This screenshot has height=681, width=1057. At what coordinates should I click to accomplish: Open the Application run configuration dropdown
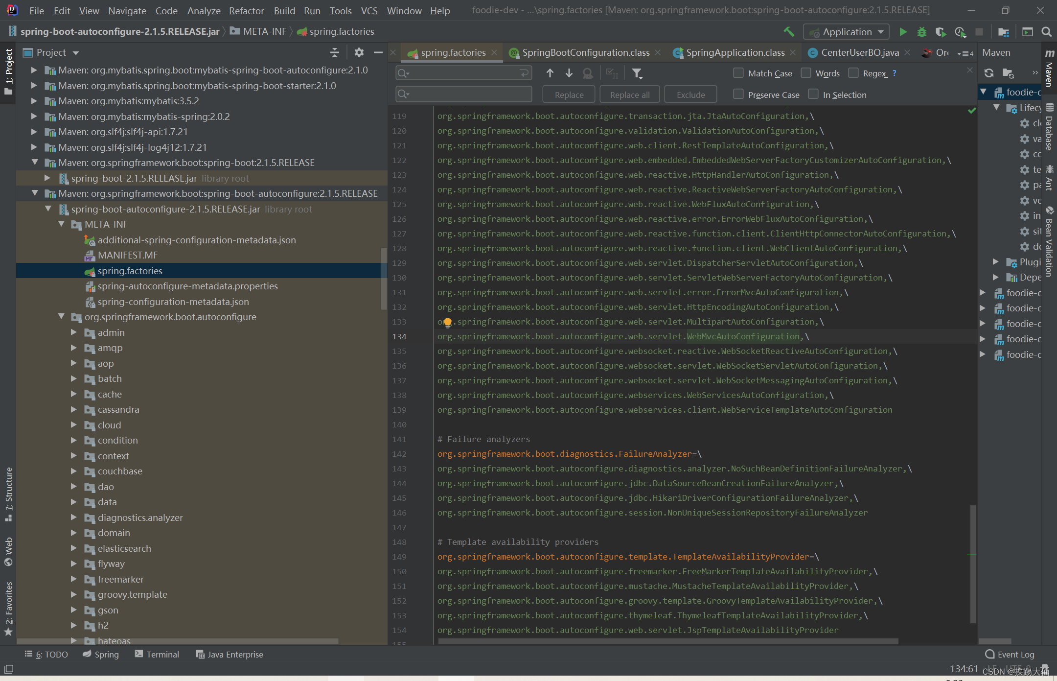pos(847,32)
